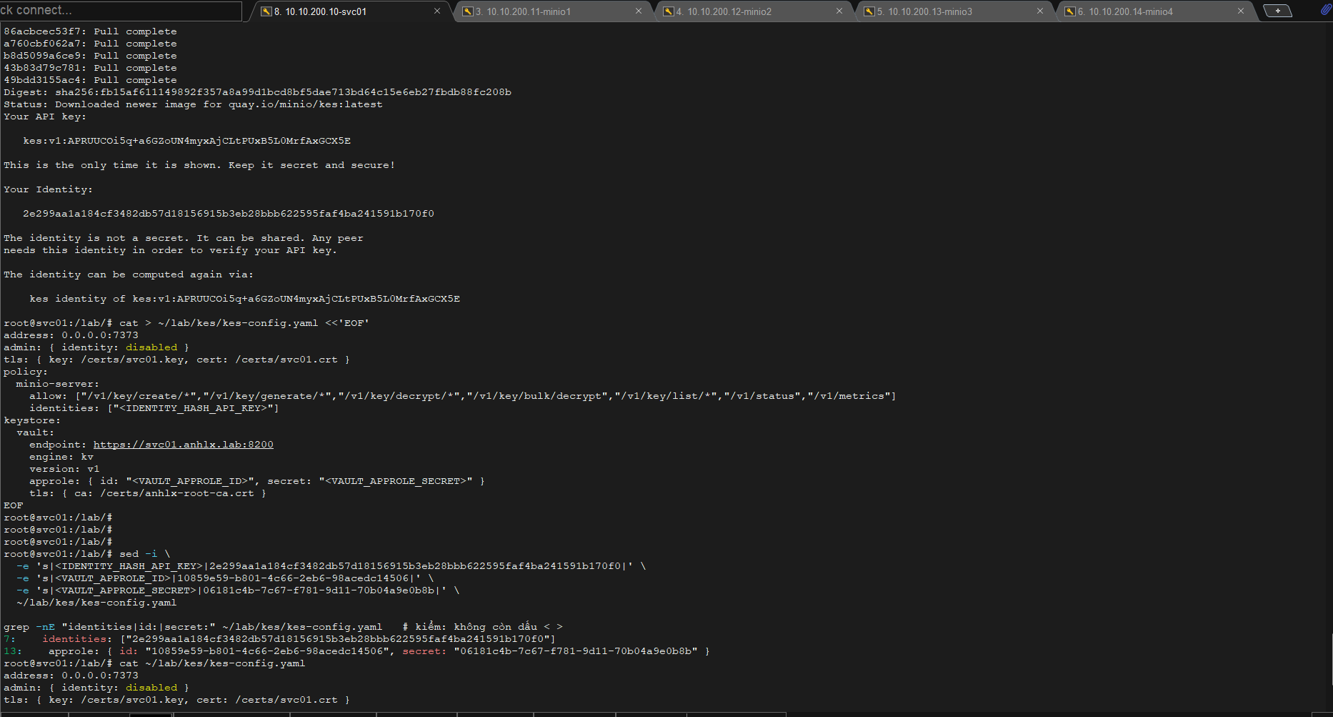Click the 'tls: { ca: /certs/anhlx-root-ca.crt }' line
1333x717 pixels.
[148, 493]
